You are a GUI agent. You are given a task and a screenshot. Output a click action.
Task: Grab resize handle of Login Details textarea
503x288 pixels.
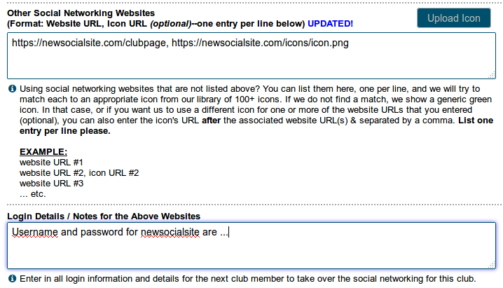pyautogui.click(x=492, y=265)
